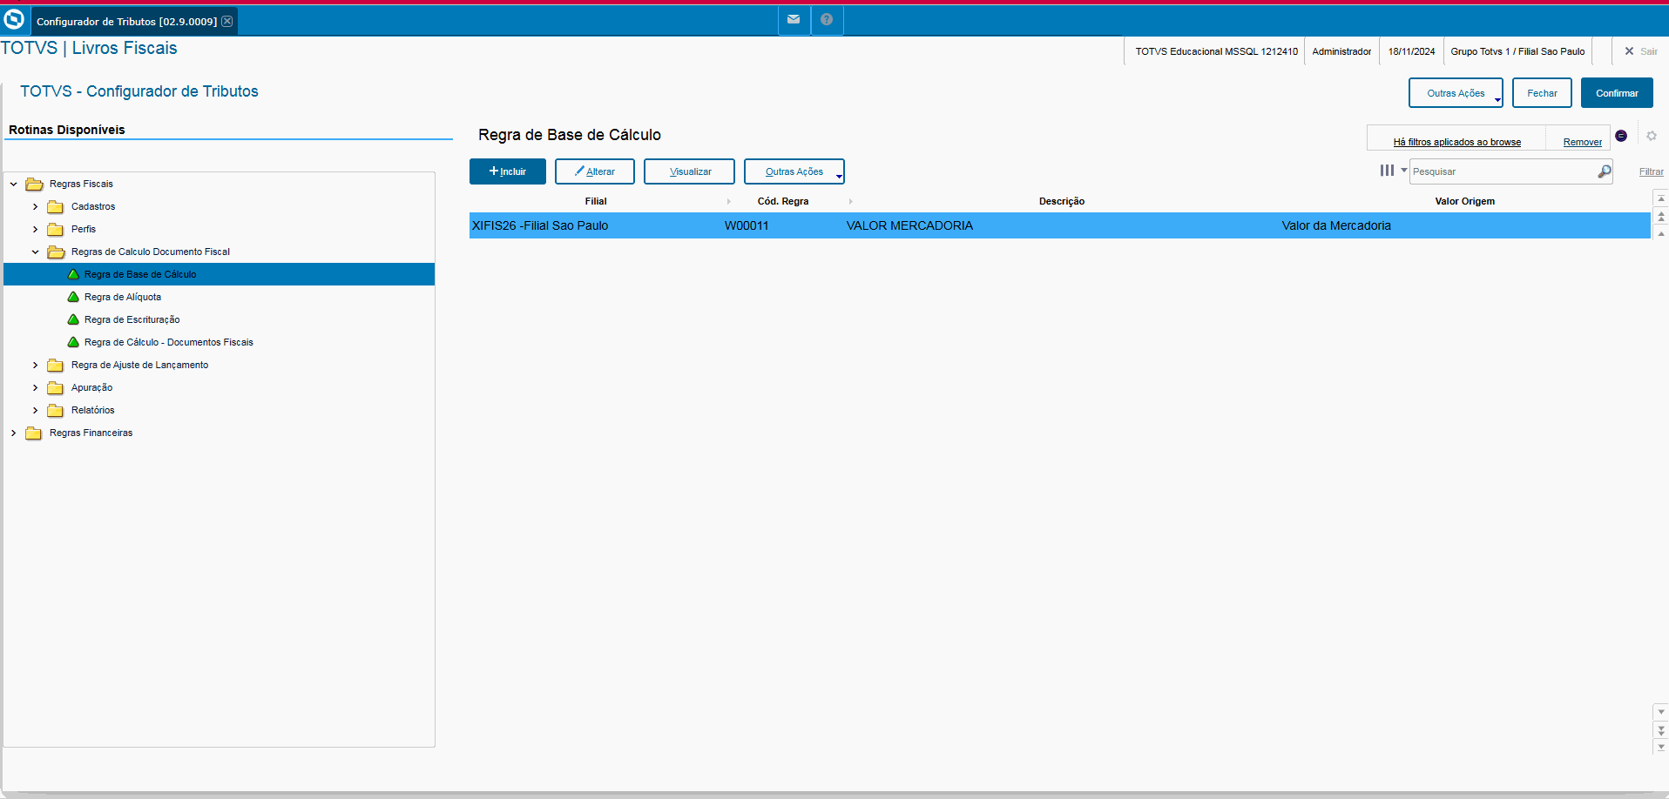Select Regra de Escrituração in the tree
The height and width of the screenshot is (799, 1669).
point(132,319)
